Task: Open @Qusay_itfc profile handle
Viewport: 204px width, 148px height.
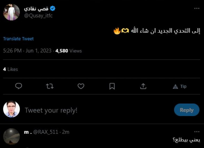Action: click(x=38, y=15)
